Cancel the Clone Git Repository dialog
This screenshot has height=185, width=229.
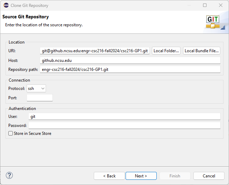click(209, 176)
